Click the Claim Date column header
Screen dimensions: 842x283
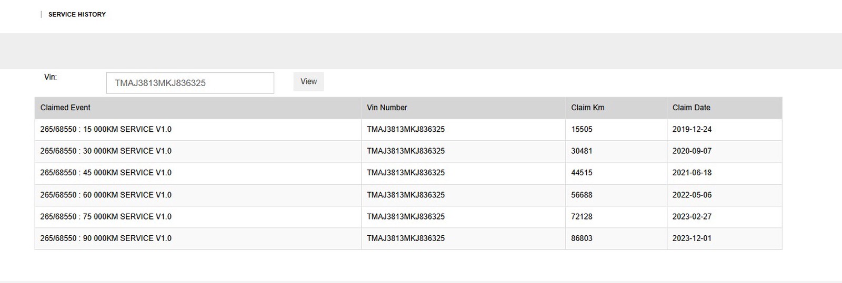pyautogui.click(x=691, y=108)
